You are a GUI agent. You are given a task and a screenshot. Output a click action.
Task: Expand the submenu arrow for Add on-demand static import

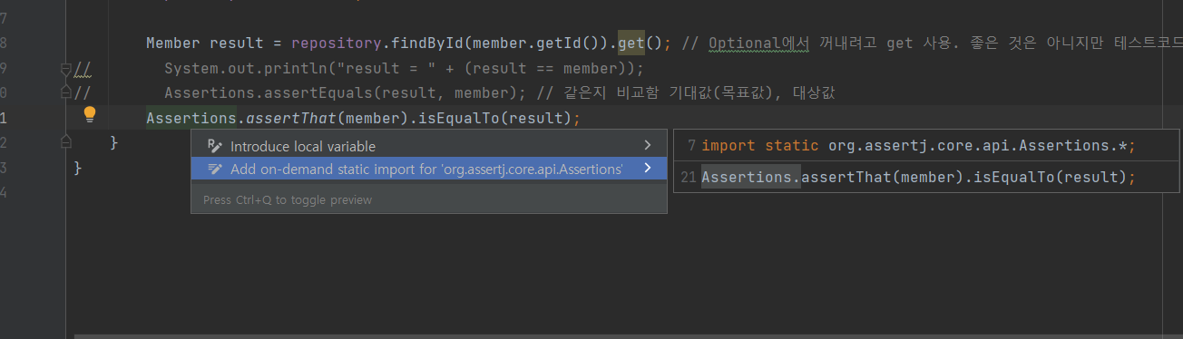(647, 169)
